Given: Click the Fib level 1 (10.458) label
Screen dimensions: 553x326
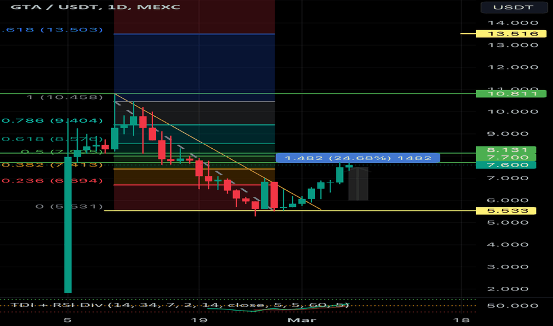Looking at the screenshot, I should [x=65, y=97].
